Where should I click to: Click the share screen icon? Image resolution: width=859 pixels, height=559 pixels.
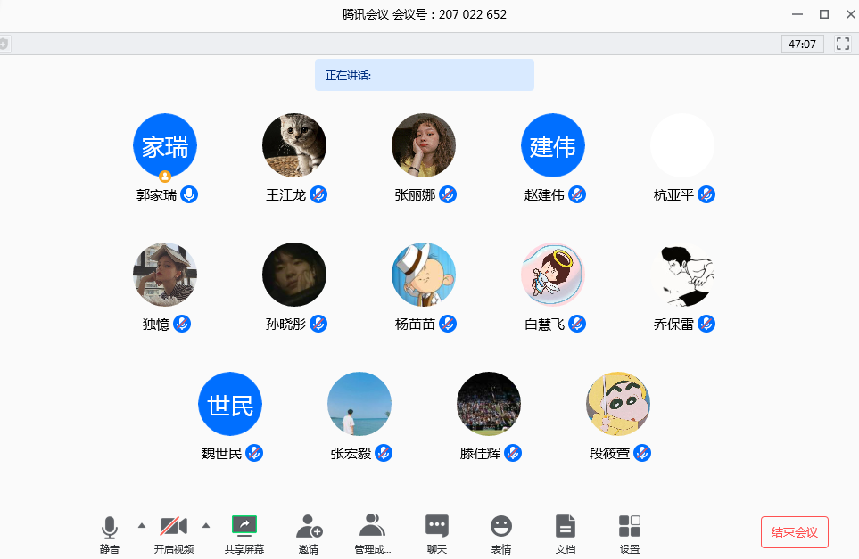point(244,526)
